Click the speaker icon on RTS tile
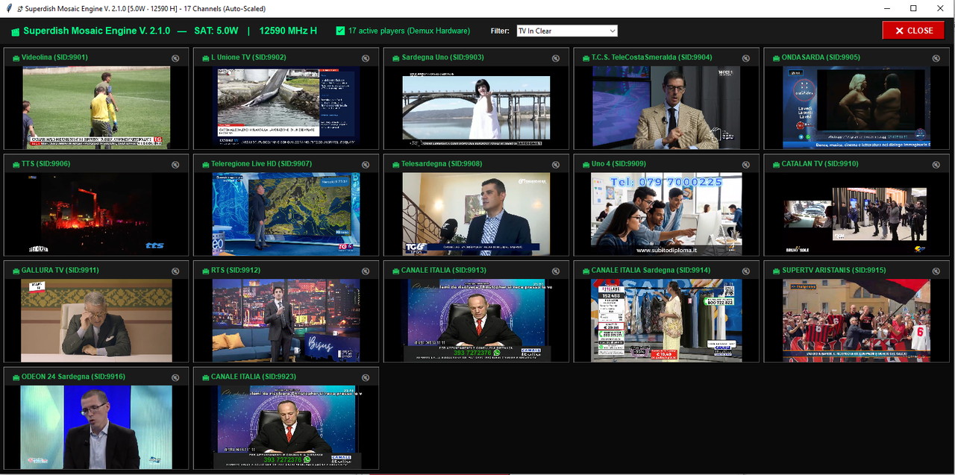The width and height of the screenshot is (955, 475). point(366,271)
